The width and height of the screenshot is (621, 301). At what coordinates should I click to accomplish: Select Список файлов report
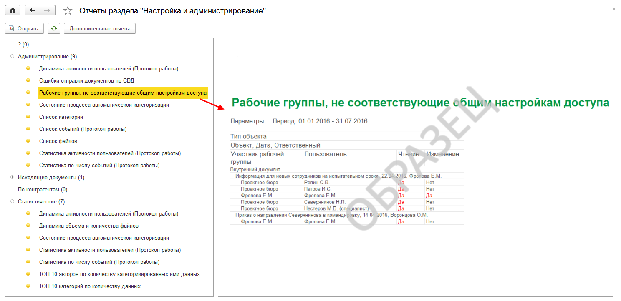(58, 141)
